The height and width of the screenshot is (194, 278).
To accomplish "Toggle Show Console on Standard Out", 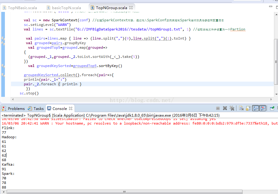I will click(256, 108).
